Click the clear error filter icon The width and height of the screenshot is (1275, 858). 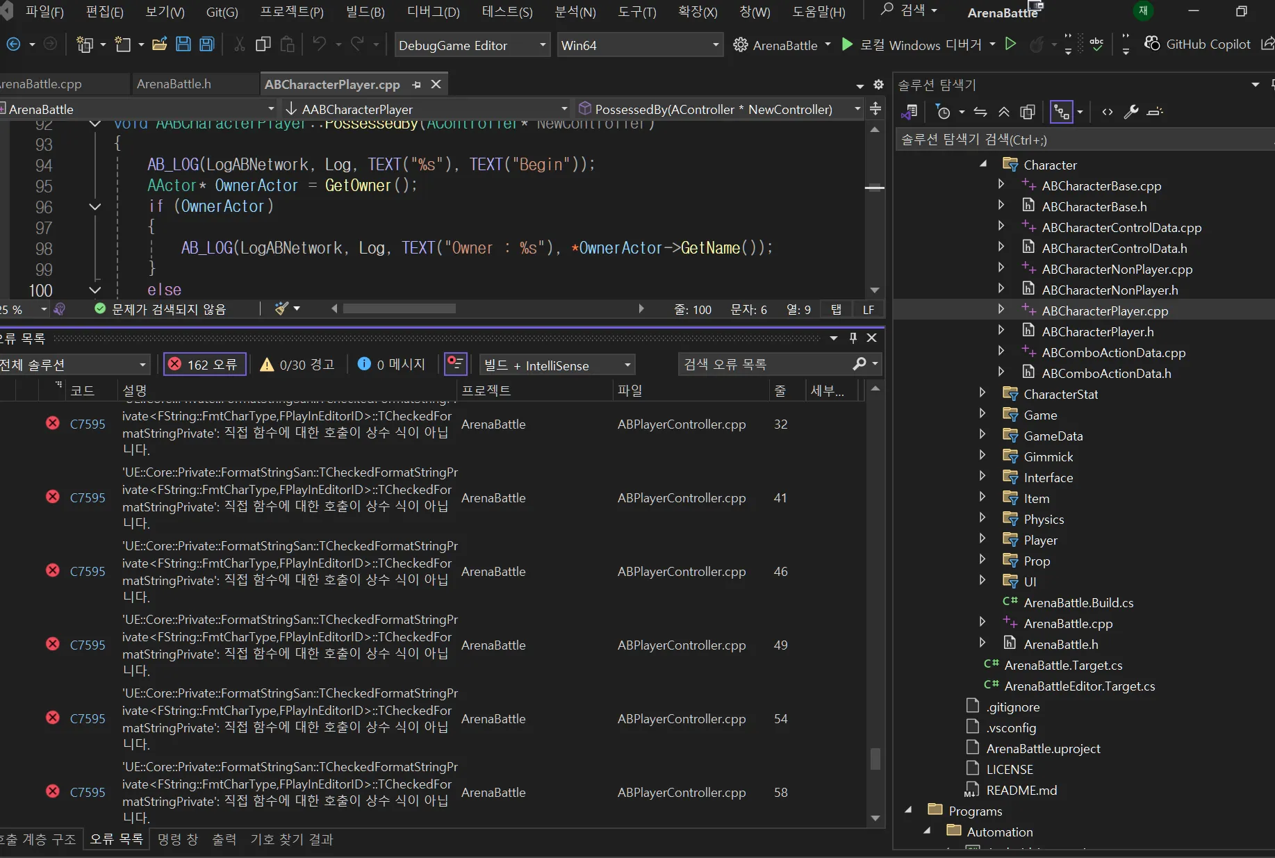(x=456, y=364)
